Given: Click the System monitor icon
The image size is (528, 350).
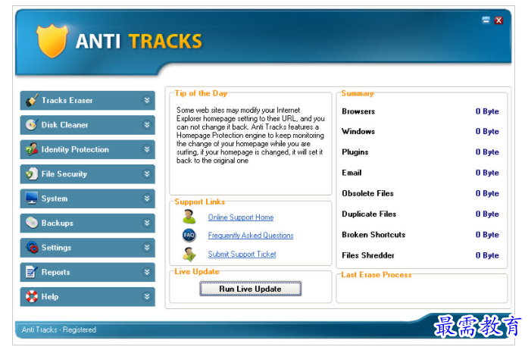Looking at the screenshot, I should tap(32, 198).
